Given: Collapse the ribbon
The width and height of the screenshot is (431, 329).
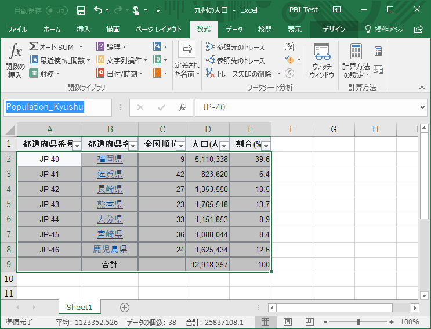Looking at the screenshot, I should (x=422, y=88).
